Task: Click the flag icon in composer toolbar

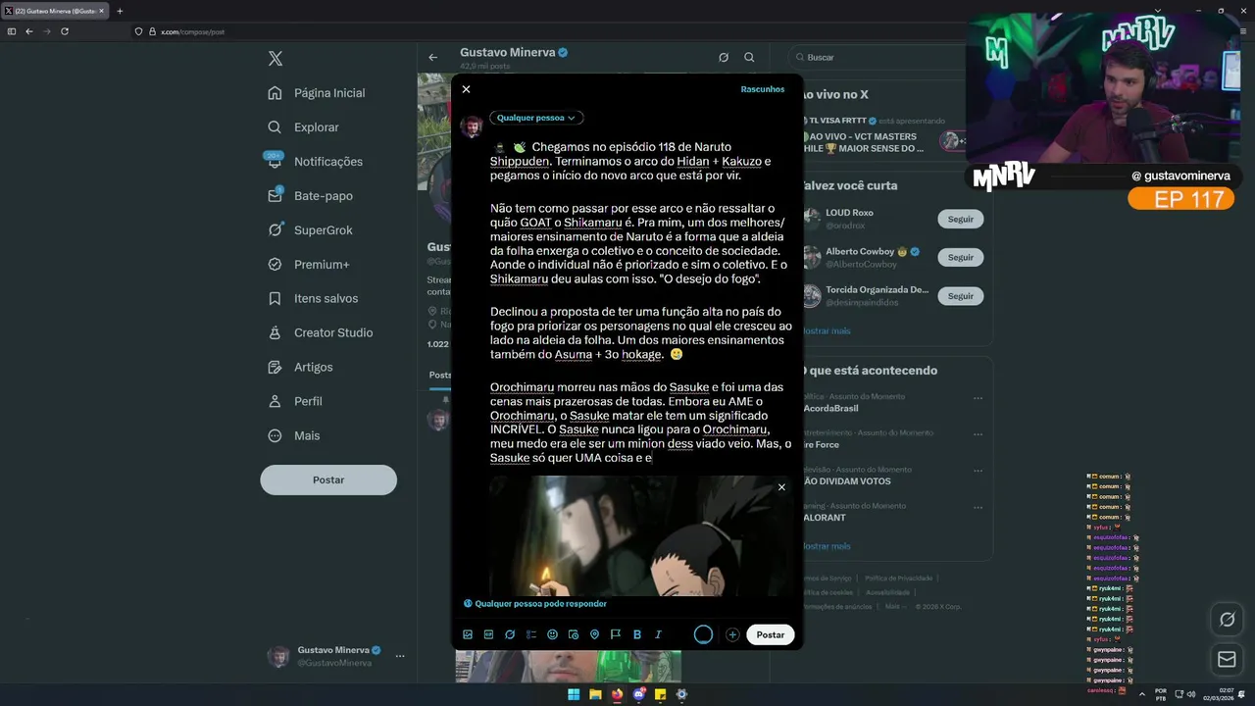Action: pos(616,634)
